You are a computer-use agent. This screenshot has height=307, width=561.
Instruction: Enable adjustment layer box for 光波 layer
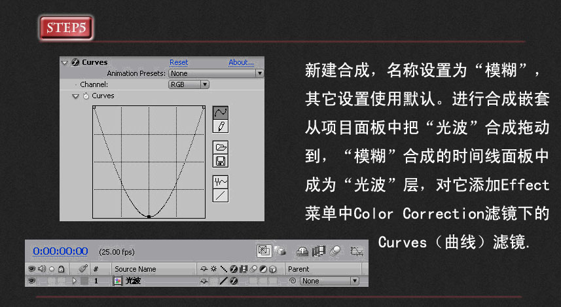(263, 281)
